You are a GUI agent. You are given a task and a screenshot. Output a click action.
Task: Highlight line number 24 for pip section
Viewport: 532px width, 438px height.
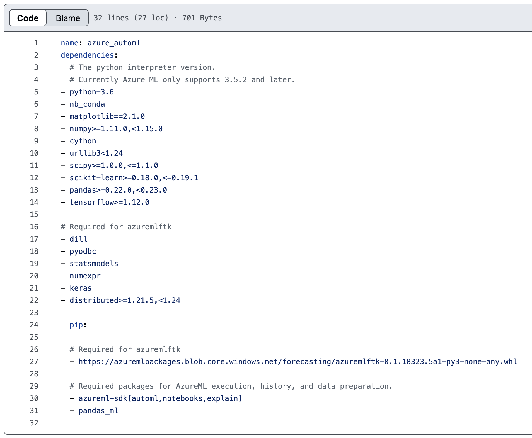click(34, 325)
